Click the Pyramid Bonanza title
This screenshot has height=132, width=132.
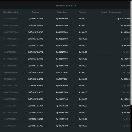coord(66,6)
